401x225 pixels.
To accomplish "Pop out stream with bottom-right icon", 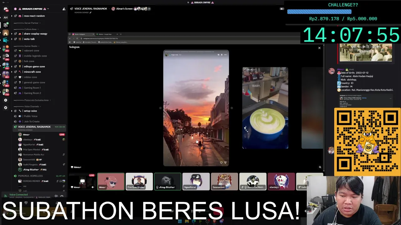I will [x=320, y=167].
